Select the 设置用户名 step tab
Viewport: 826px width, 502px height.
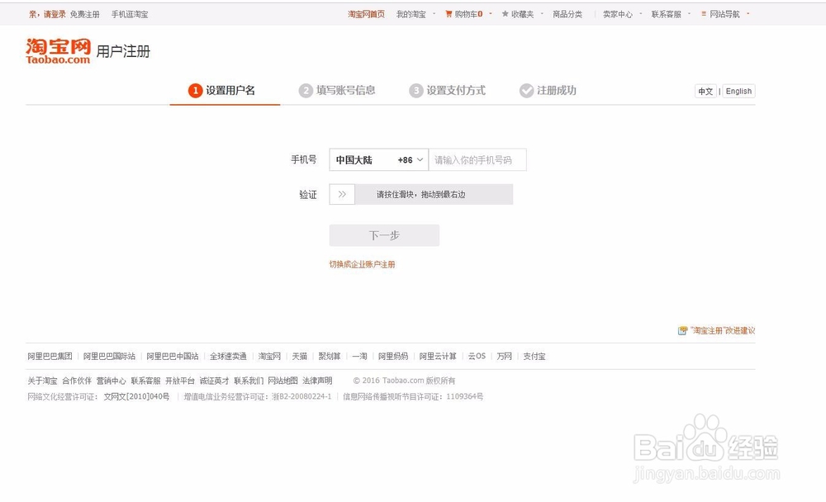[x=225, y=91]
